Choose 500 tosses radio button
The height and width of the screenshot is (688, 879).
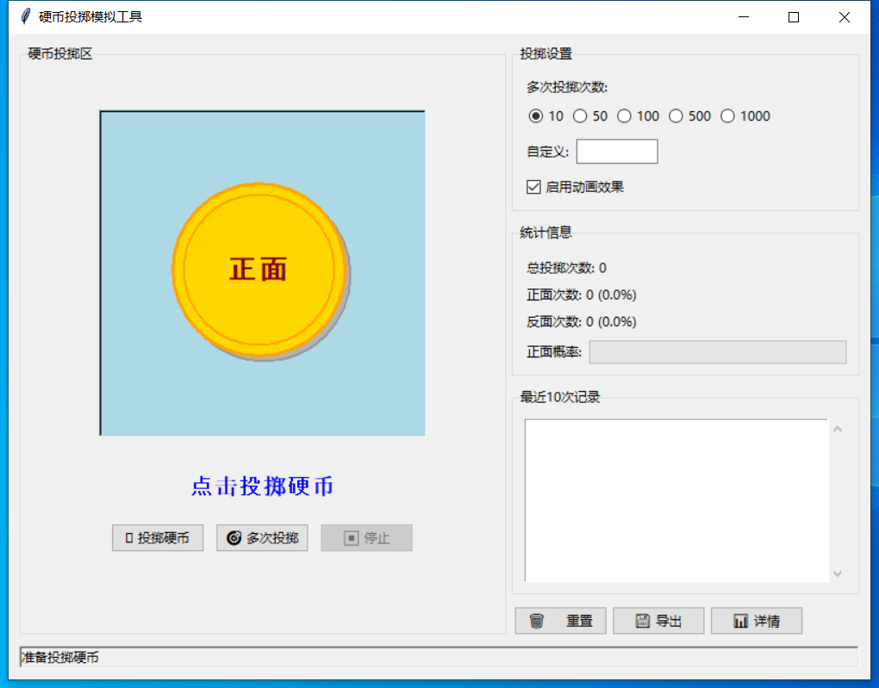pyautogui.click(x=689, y=116)
